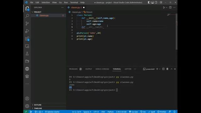201x113 pixels.
Task: Maximize the panel size chevron
Action: (x=171, y=69)
